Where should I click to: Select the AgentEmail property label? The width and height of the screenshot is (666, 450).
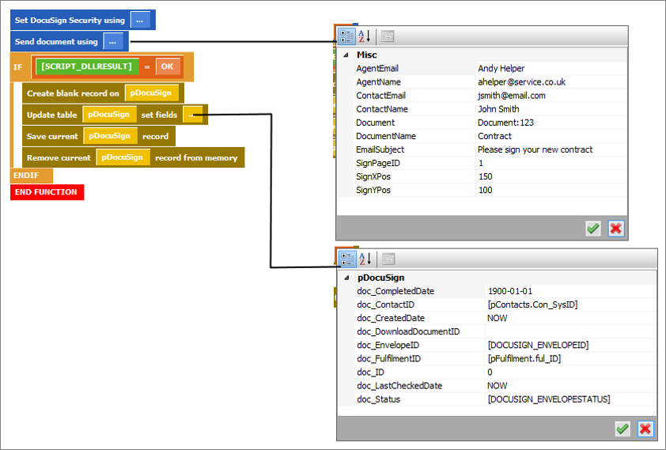377,68
